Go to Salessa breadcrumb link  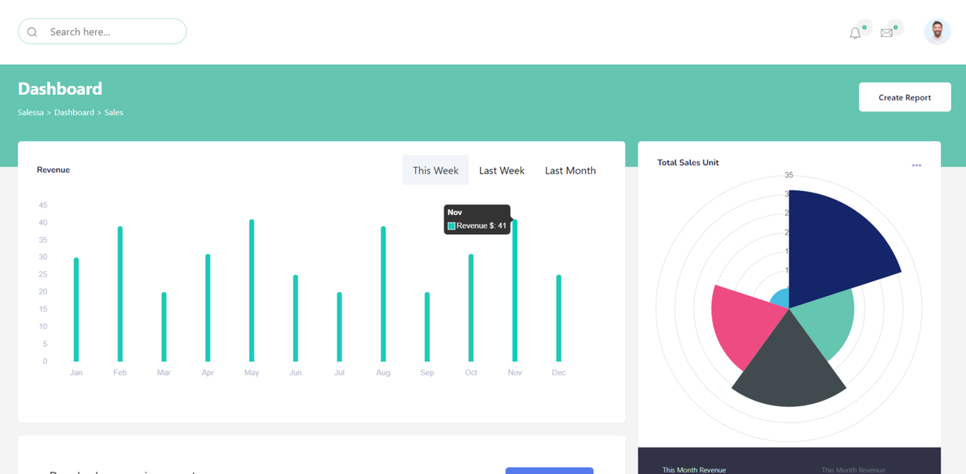31,112
